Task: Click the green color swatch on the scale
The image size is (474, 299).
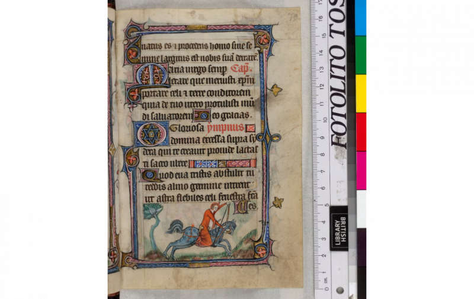Action: 360,54
